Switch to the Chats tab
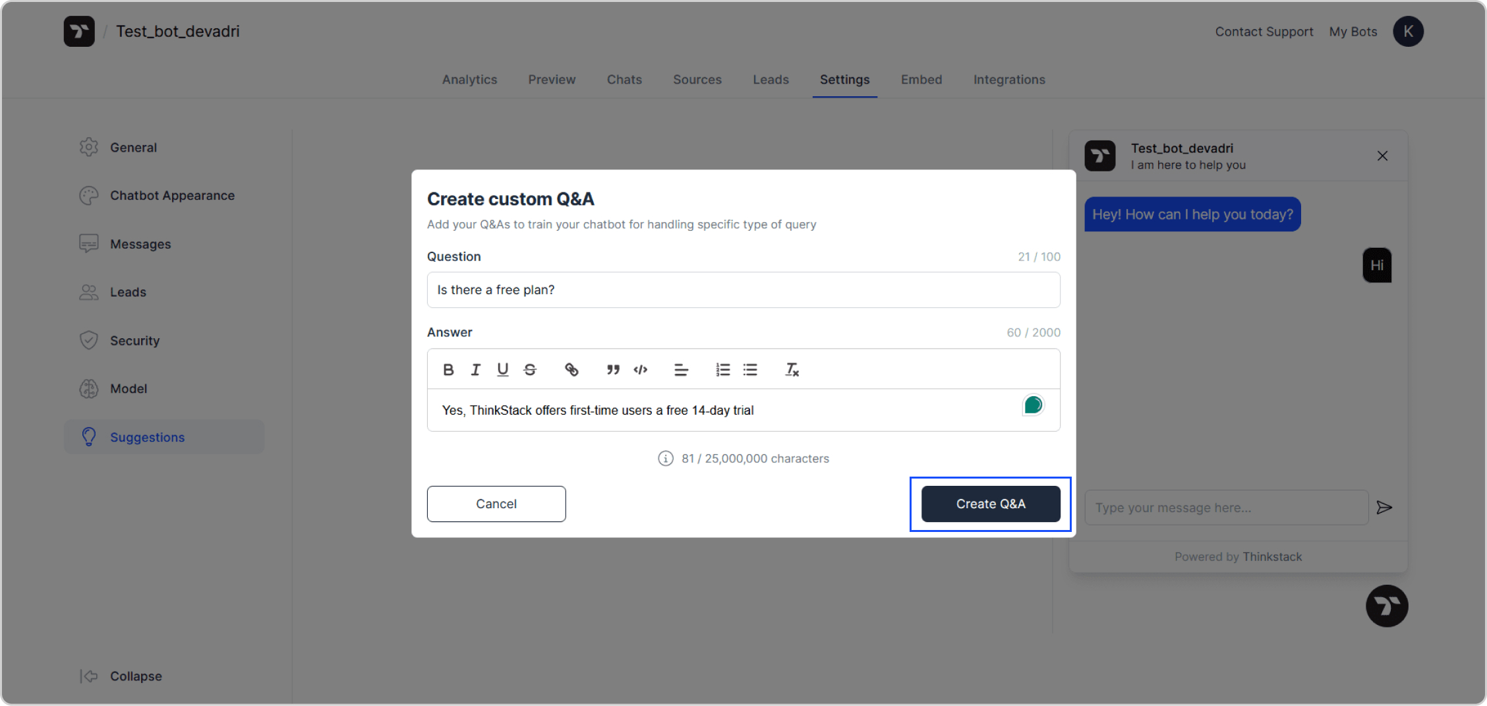The height and width of the screenshot is (706, 1487). click(x=624, y=79)
